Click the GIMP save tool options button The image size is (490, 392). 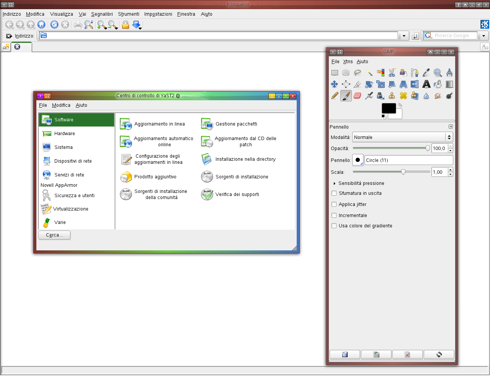click(x=345, y=354)
